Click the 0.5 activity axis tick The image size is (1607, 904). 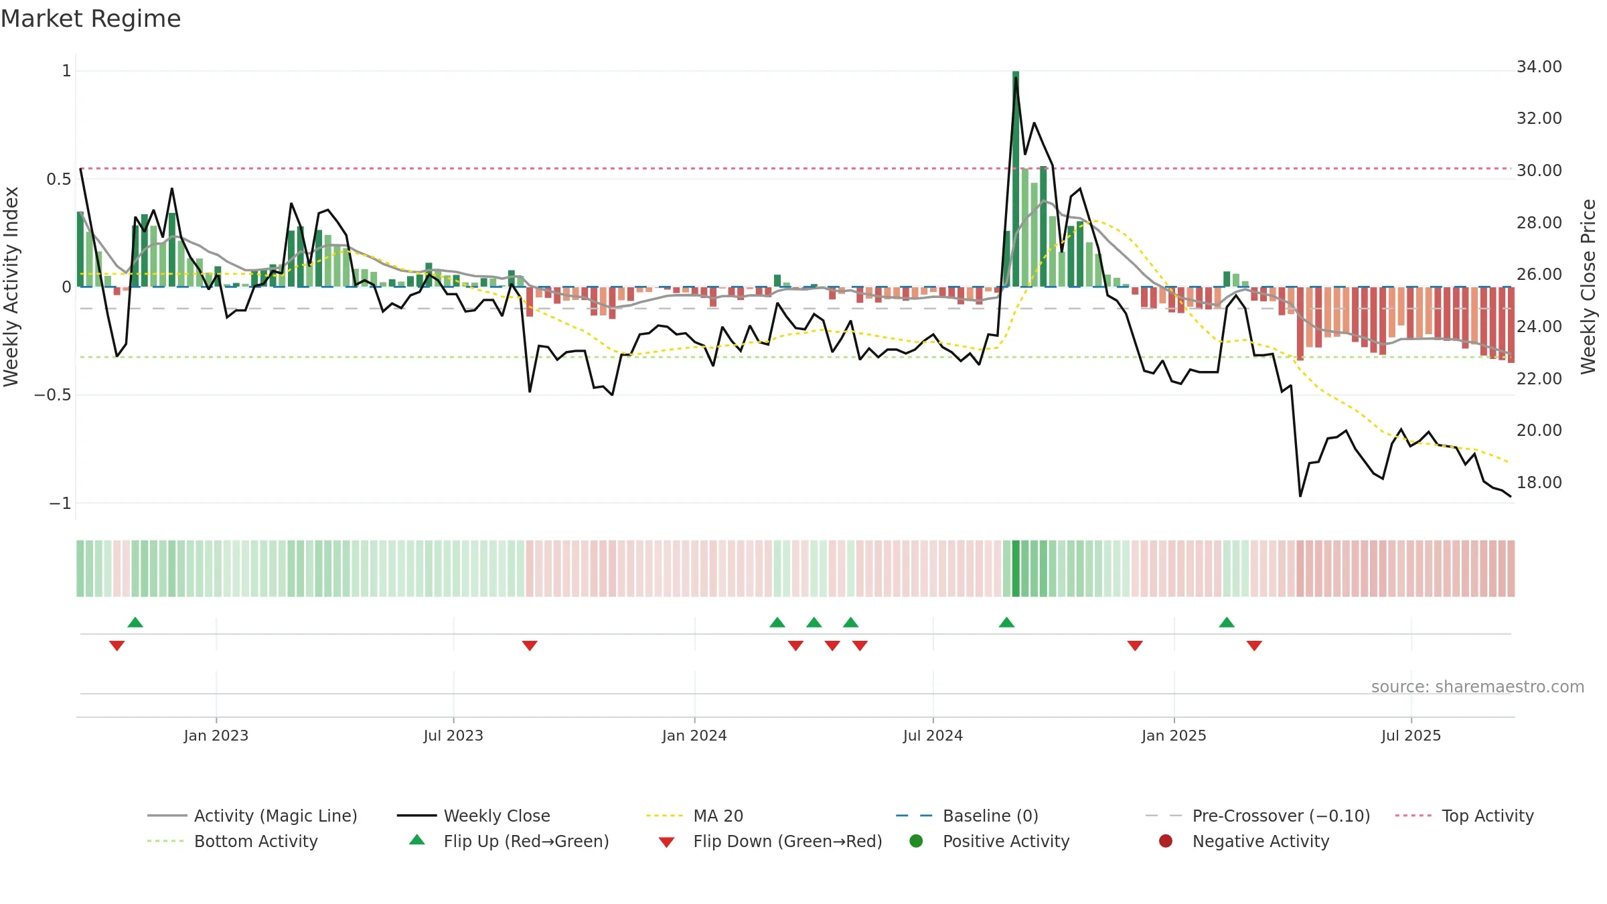[x=59, y=179]
